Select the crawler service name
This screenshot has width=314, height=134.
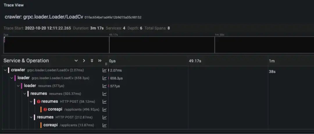click(18, 70)
